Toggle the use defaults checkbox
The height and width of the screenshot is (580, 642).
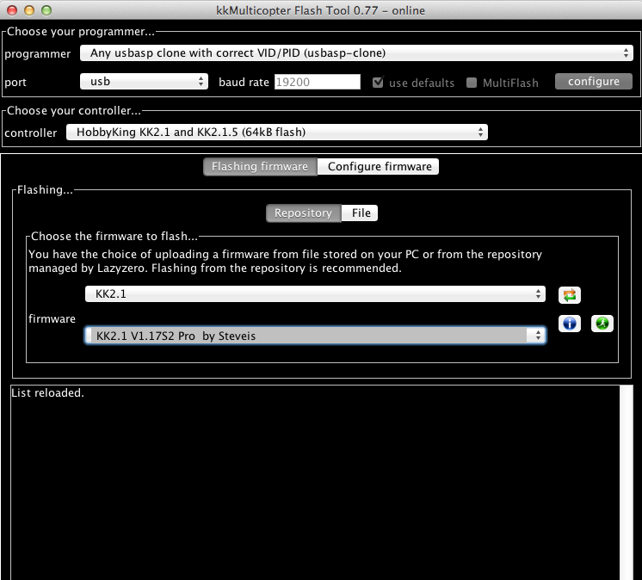click(x=378, y=83)
